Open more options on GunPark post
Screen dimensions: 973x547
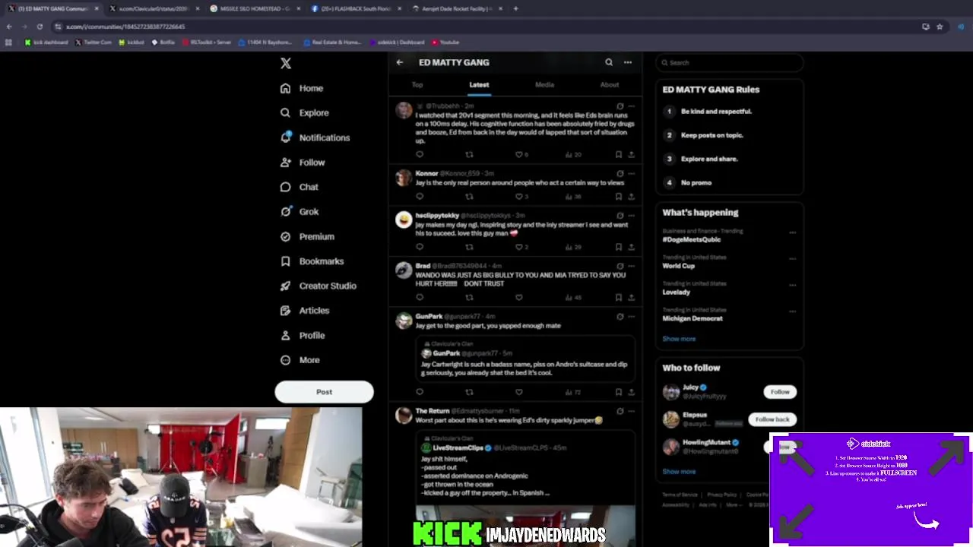click(631, 316)
